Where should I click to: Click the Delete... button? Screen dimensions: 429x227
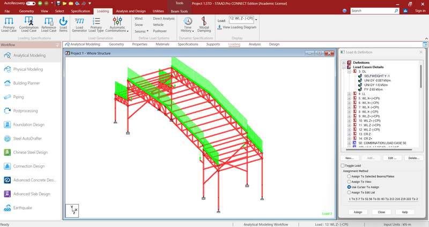pos(413,158)
